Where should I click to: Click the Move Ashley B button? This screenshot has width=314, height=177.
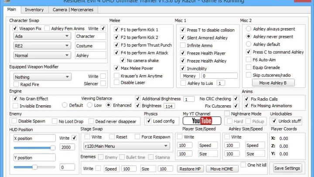pos(273,83)
